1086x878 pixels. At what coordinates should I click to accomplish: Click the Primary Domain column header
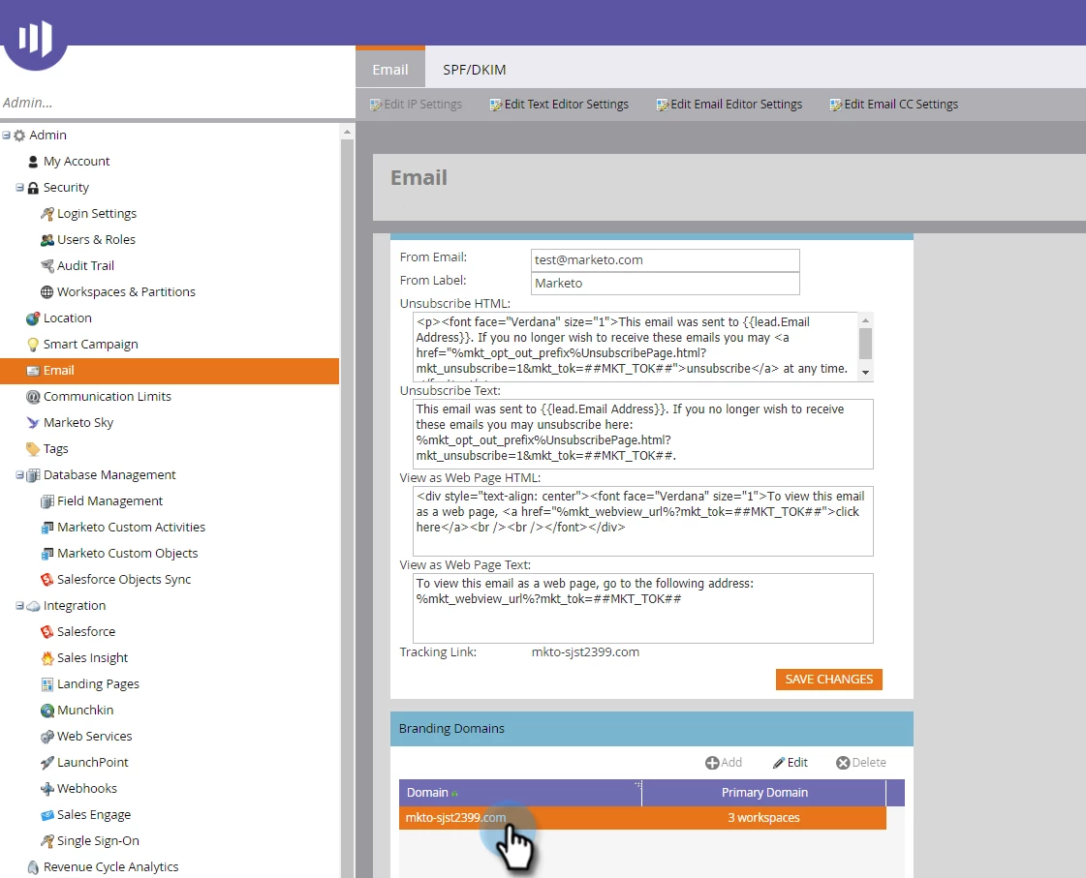pyautogui.click(x=764, y=793)
